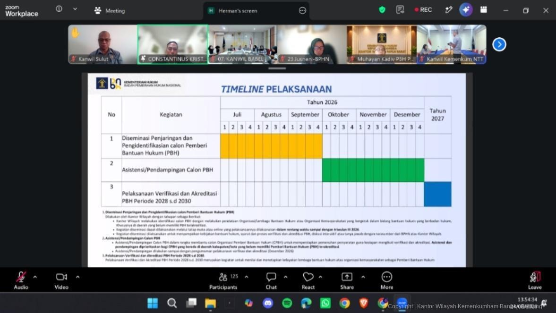Image resolution: width=556 pixels, height=313 pixels.
Task: Open the Participants panel
Action: click(223, 280)
